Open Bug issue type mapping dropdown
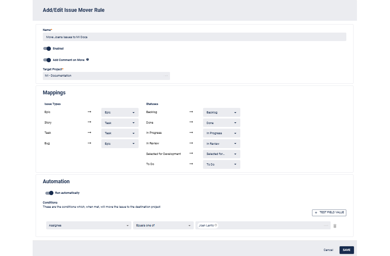 tap(120, 143)
